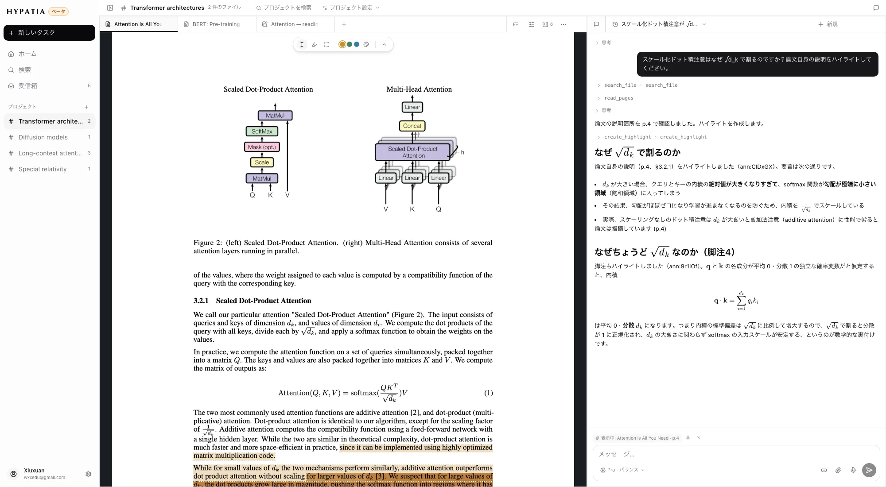Choose the green highlight color
The height and width of the screenshot is (487, 886).
pyautogui.click(x=350, y=44)
